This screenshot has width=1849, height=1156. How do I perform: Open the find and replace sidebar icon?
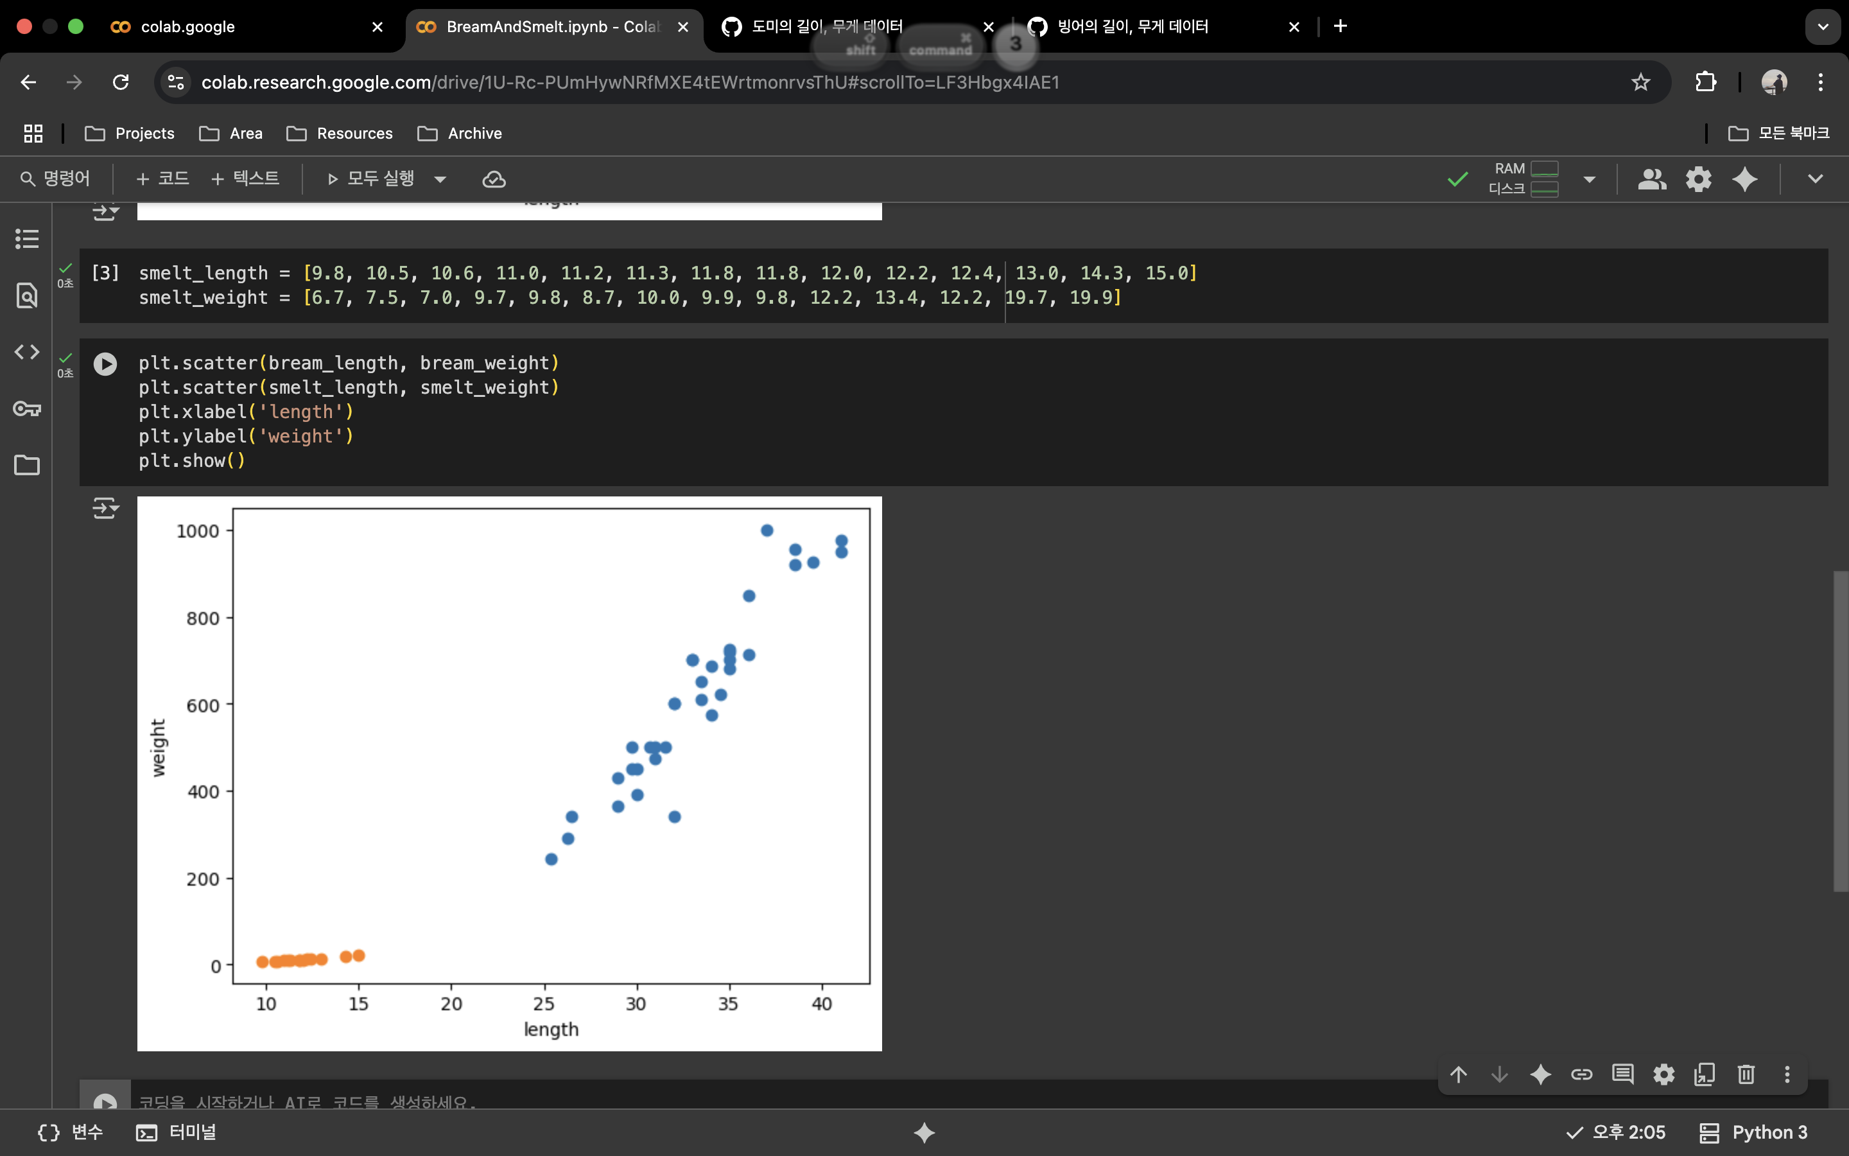pos(27,295)
